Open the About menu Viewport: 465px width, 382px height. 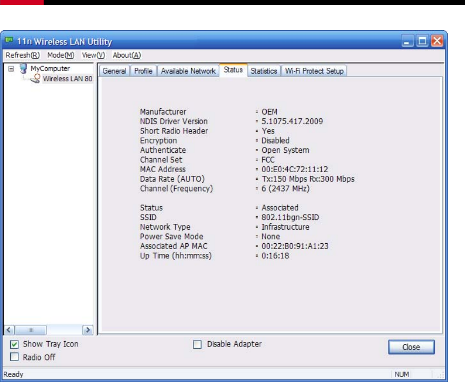click(127, 55)
